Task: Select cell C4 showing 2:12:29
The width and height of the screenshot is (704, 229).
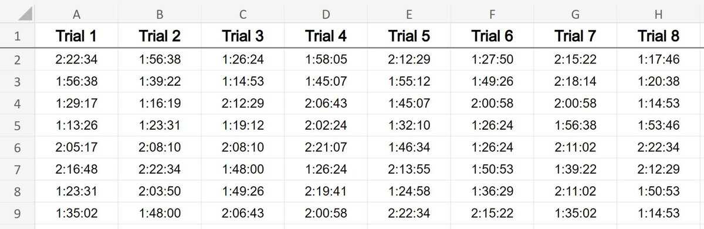Action: pyautogui.click(x=243, y=103)
